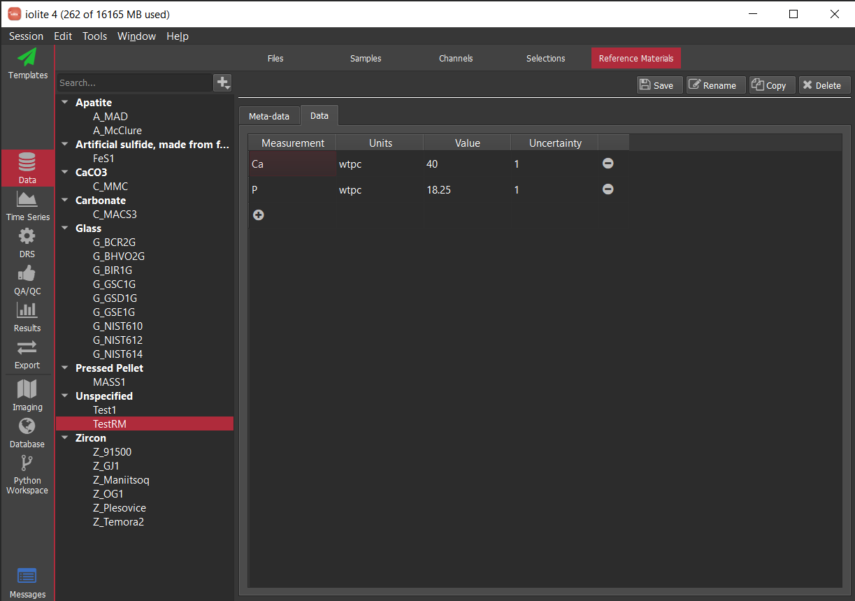Select A_McClure reference material
The image size is (855, 601).
tap(117, 131)
